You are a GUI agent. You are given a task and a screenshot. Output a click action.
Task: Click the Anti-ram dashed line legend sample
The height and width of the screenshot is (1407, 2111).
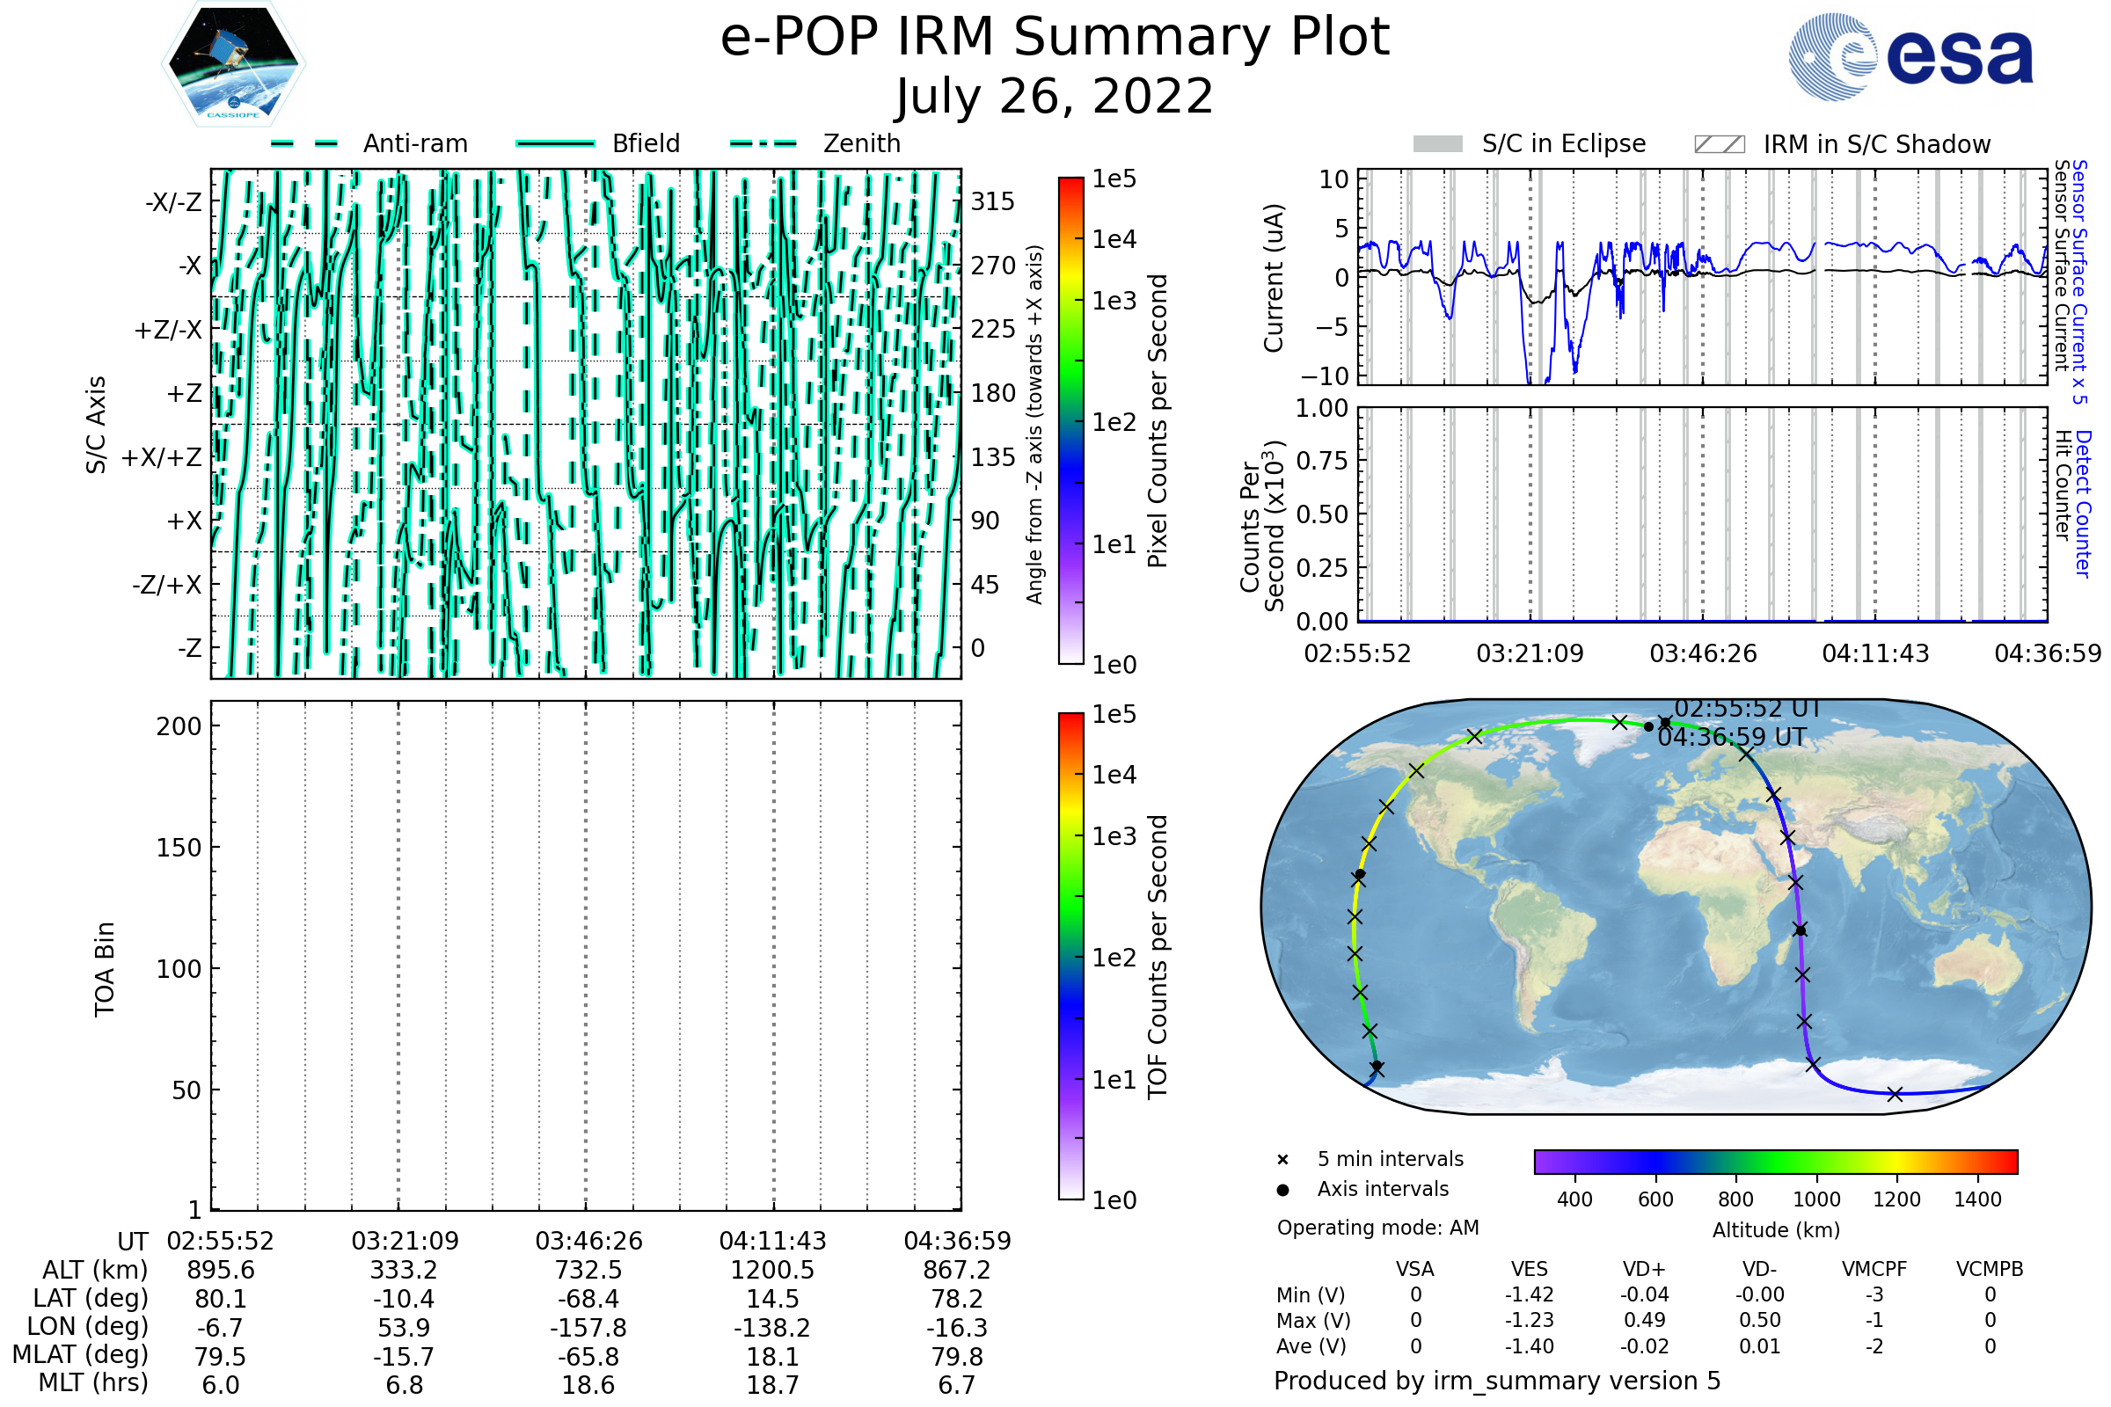304,143
